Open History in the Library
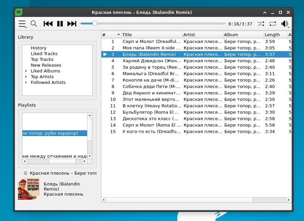 pyautogui.click(x=38, y=48)
